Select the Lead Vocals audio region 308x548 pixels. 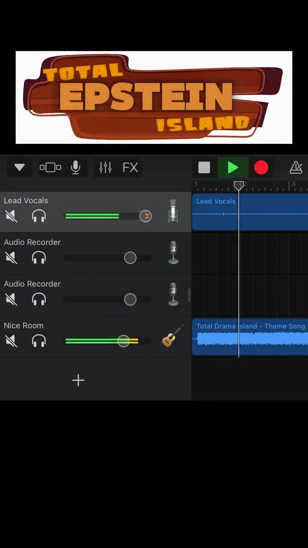tap(250, 212)
